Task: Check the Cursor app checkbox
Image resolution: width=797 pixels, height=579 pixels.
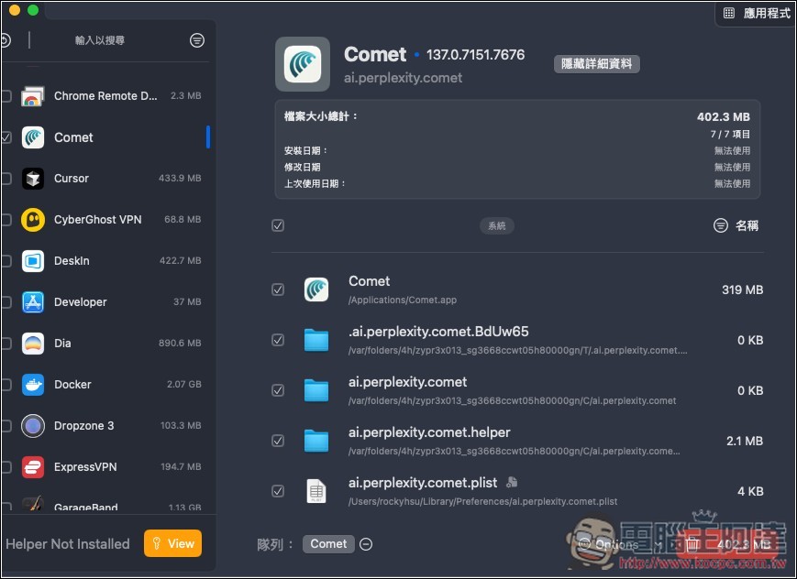Action: 6,179
